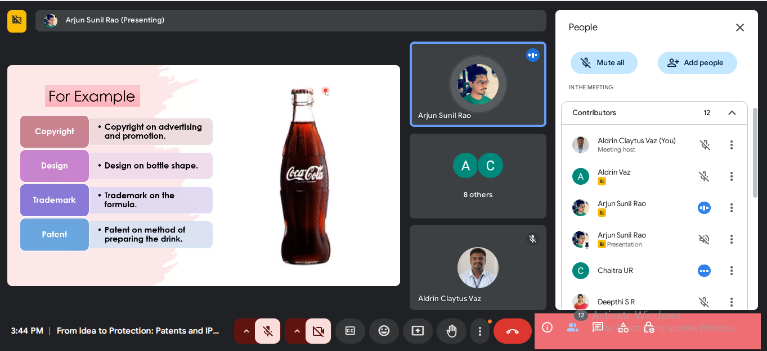Viewport: 767px width, 351px height.
Task: Click Arjun Sunil Rao (Presenting) label at top
Action: [115, 20]
